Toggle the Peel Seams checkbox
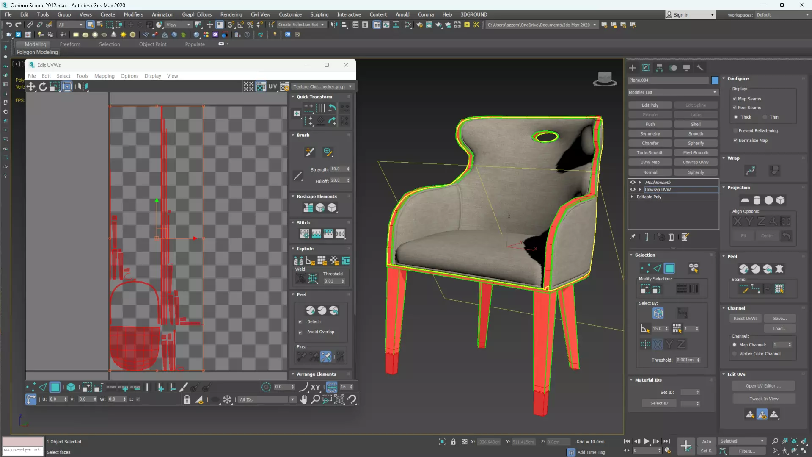Image resolution: width=812 pixels, height=457 pixels. coord(735,108)
